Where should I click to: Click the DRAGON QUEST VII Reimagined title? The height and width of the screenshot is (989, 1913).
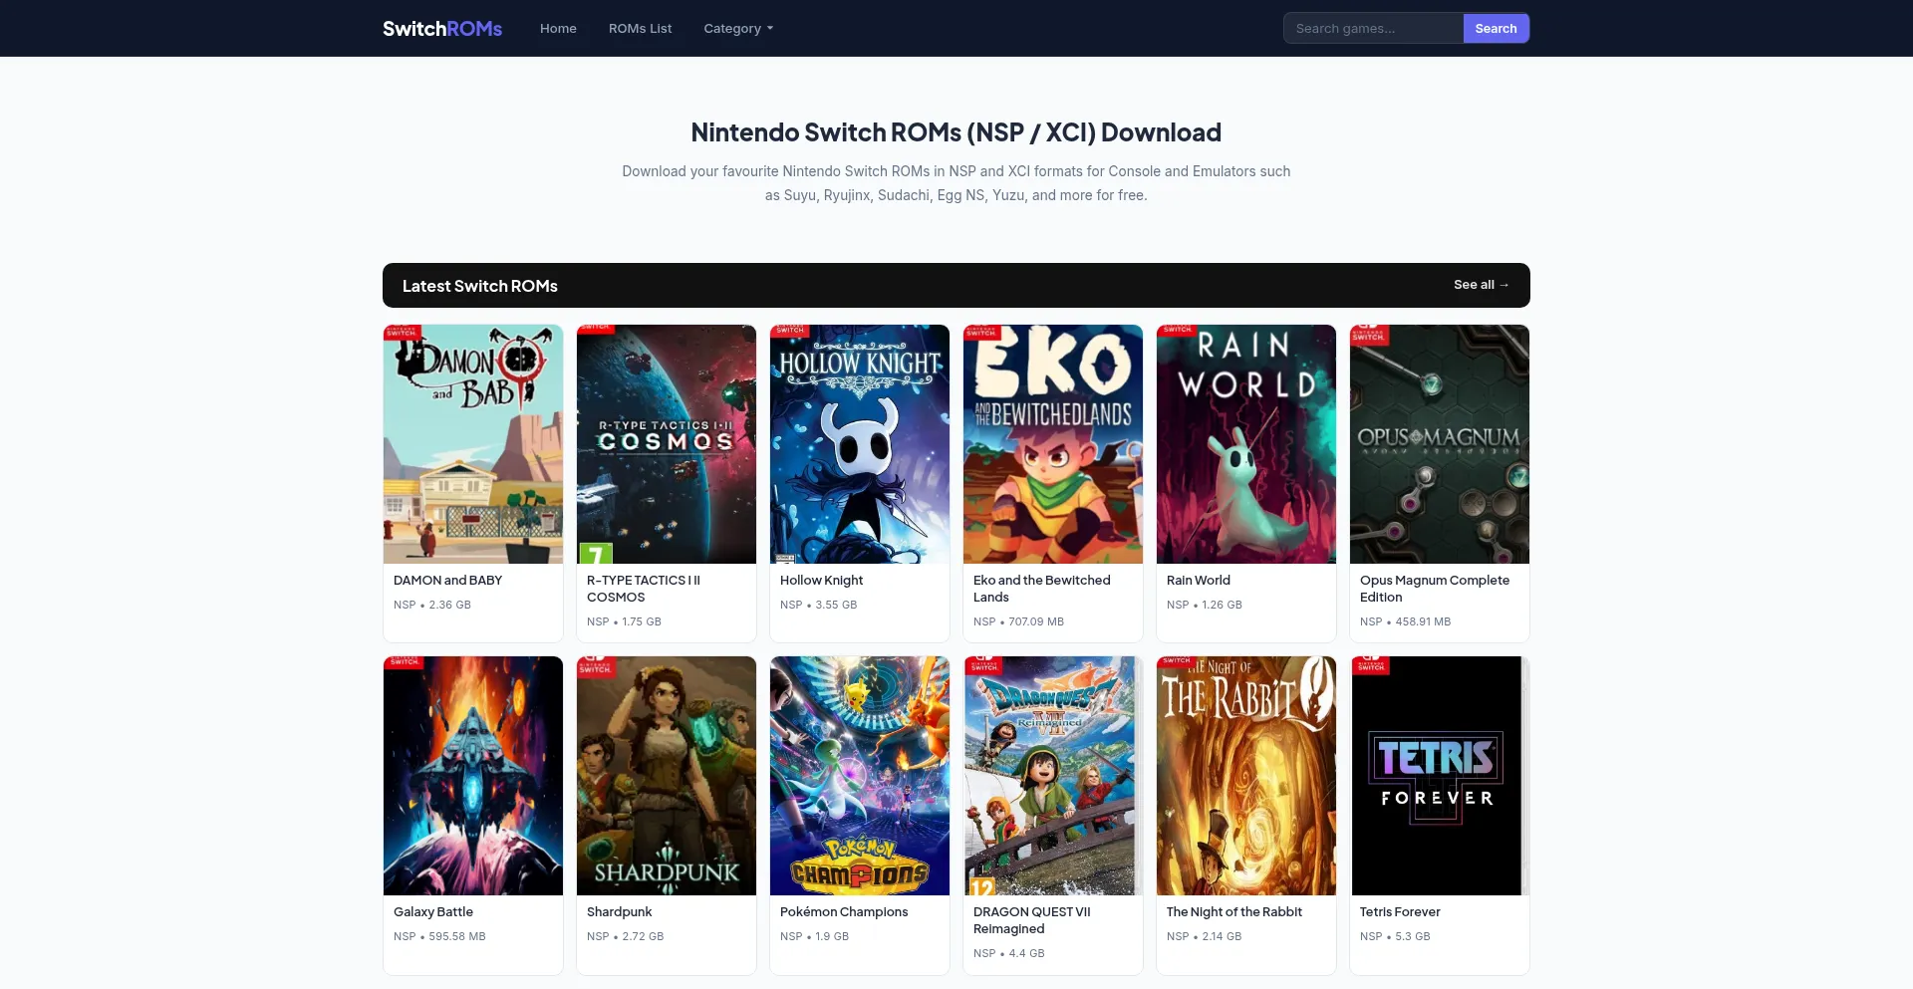click(x=1032, y=920)
